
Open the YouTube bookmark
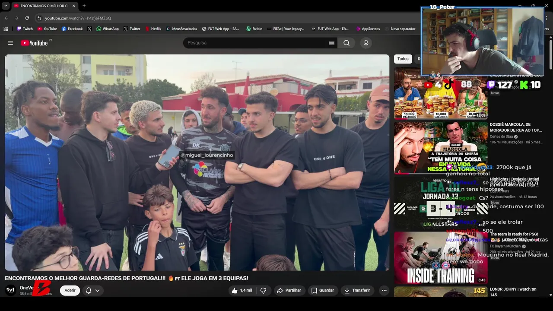(47, 29)
